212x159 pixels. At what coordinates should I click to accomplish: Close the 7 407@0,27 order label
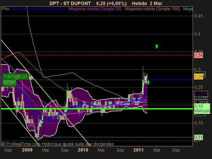tap(31, 78)
